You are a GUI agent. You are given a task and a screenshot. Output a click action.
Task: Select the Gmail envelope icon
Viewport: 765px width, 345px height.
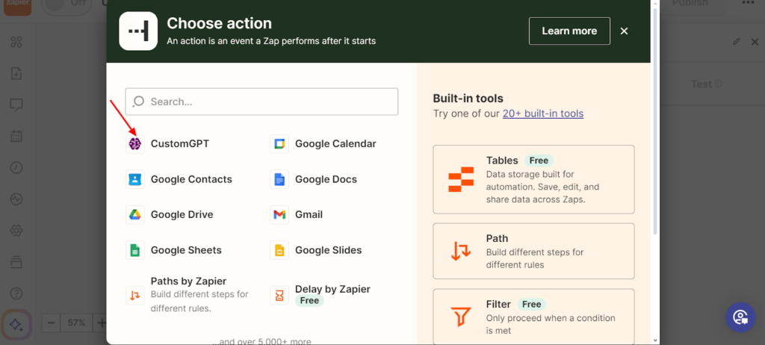click(279, 215)
